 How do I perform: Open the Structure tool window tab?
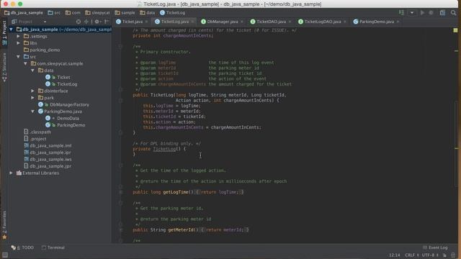click(x=4, y=68)
